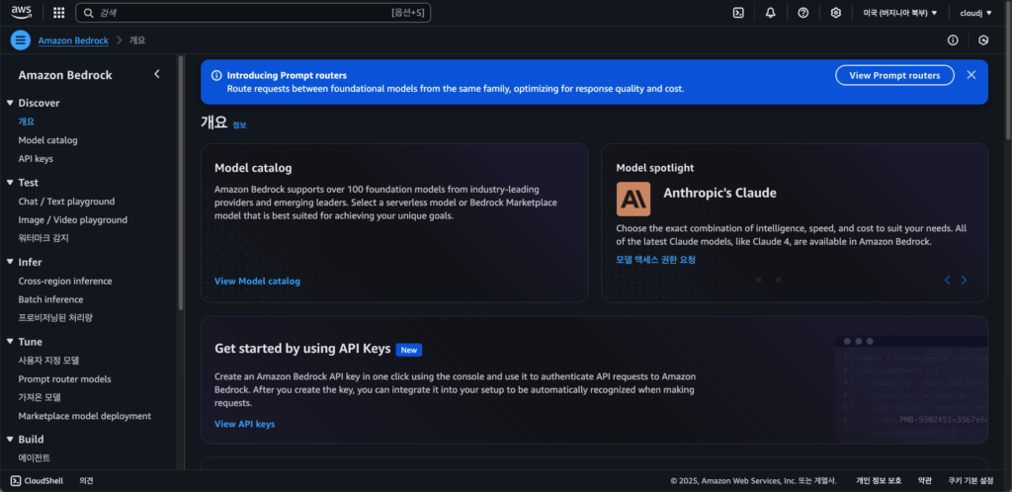
Task: Open the settings gear icon
Action: point(836,12)
